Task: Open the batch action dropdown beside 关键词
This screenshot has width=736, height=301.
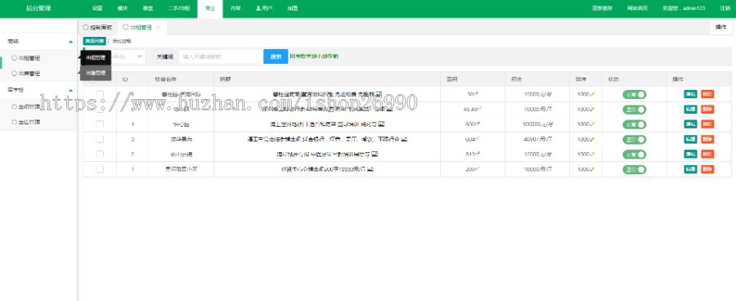Action: coord(127,56)
